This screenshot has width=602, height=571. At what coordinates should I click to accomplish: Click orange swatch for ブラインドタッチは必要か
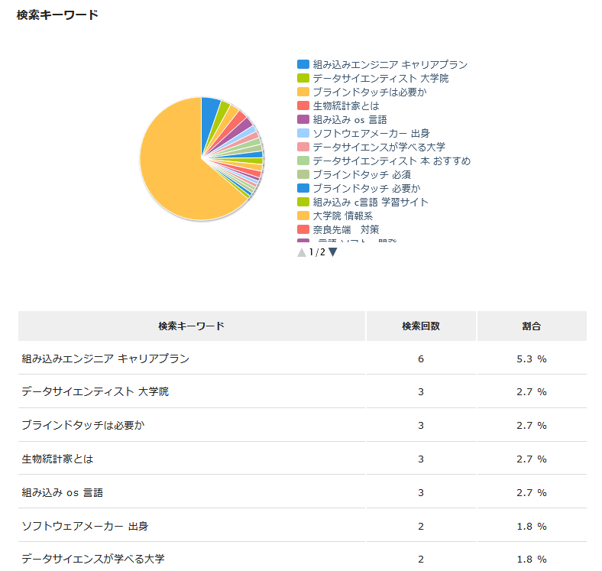pos(303,92)
